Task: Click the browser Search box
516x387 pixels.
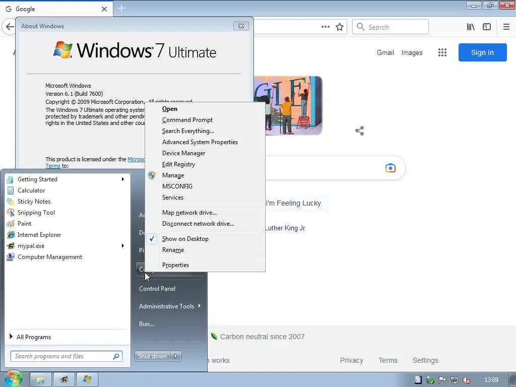Action: coord(391,27)
